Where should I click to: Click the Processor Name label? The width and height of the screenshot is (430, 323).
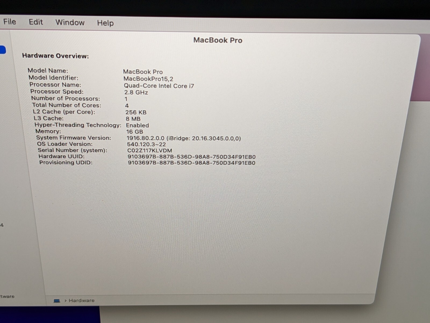coord(55,85)
